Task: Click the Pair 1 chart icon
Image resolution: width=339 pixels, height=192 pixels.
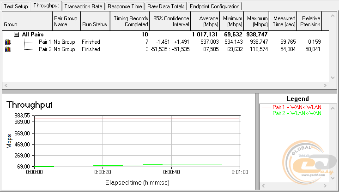Action: point(8,42)
